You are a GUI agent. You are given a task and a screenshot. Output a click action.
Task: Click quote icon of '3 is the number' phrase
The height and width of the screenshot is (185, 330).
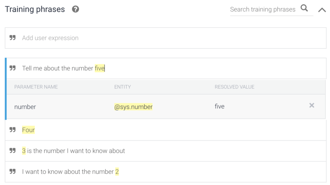13,151
